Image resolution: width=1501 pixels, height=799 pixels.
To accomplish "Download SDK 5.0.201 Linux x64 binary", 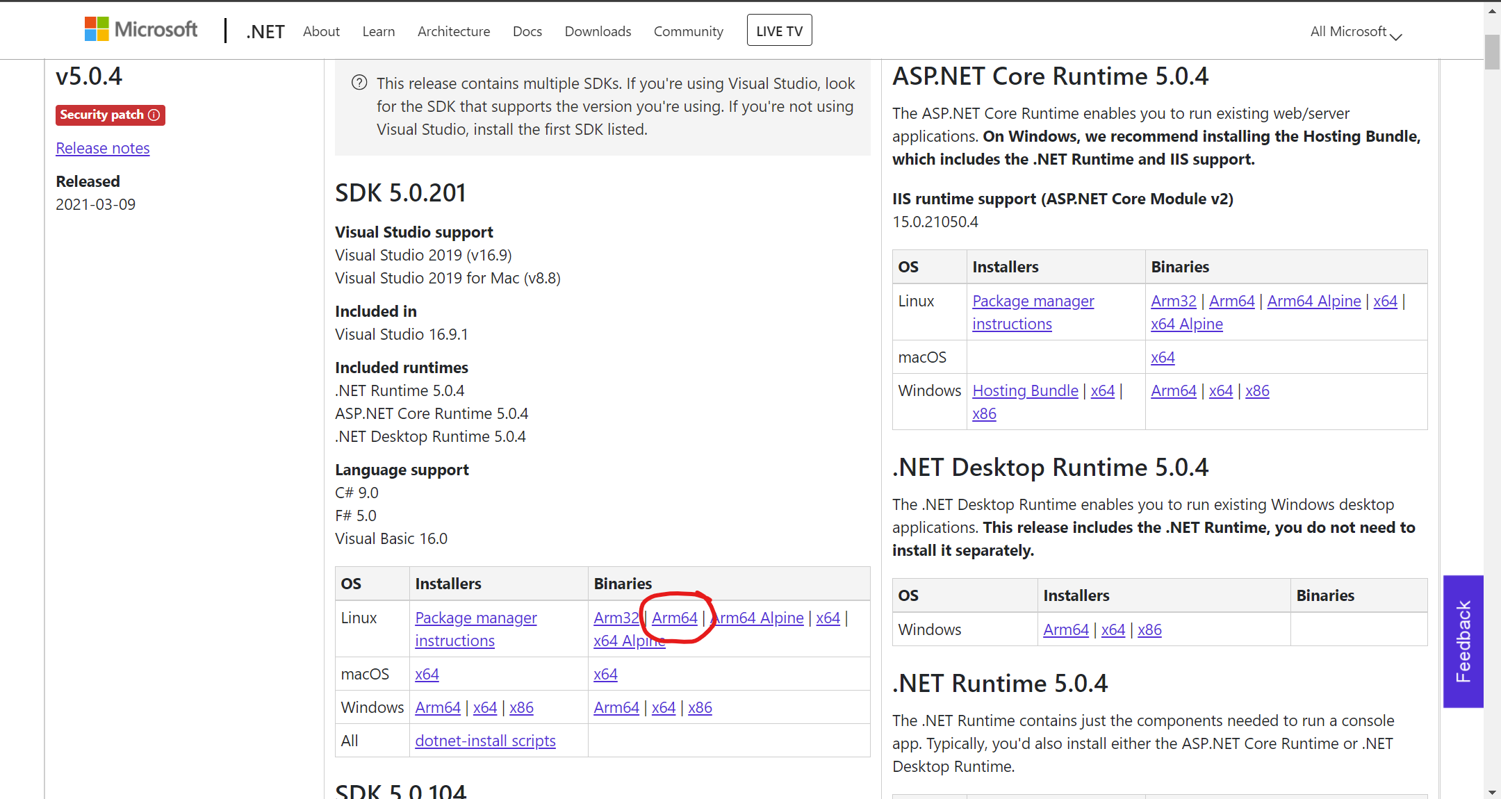I will click(x=828, y=618).
